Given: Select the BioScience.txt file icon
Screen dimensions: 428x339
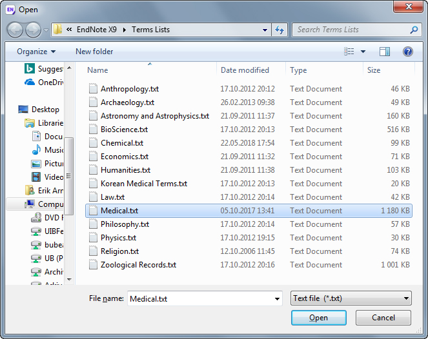Looking at the screenshot, I should [x=93, y=129].
